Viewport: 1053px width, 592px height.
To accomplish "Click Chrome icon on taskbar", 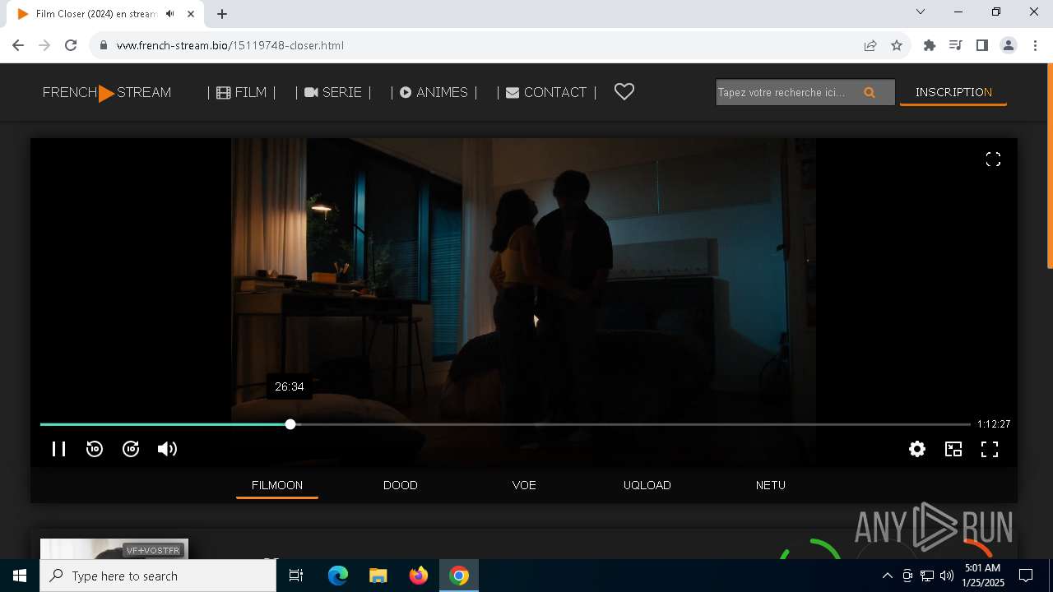I will point(459,576).
